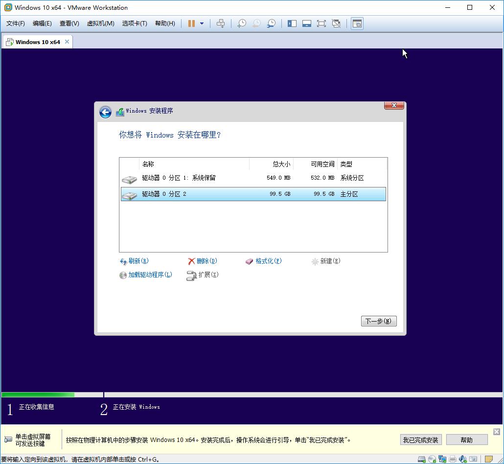
Task: Open the suspend button dropdown arrow
Action: tap(202, 23)
